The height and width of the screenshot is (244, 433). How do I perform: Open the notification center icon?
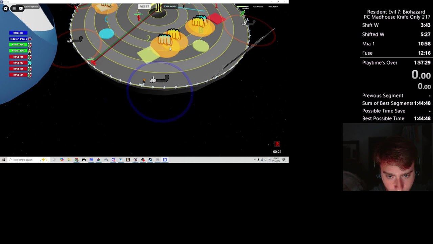[284, 160]
